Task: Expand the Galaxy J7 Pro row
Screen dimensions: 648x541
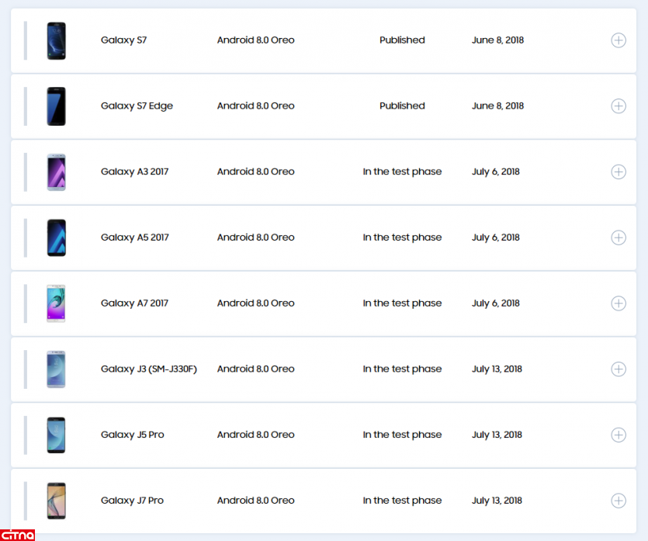Action: pyautogui.click(x=619, y=501)
